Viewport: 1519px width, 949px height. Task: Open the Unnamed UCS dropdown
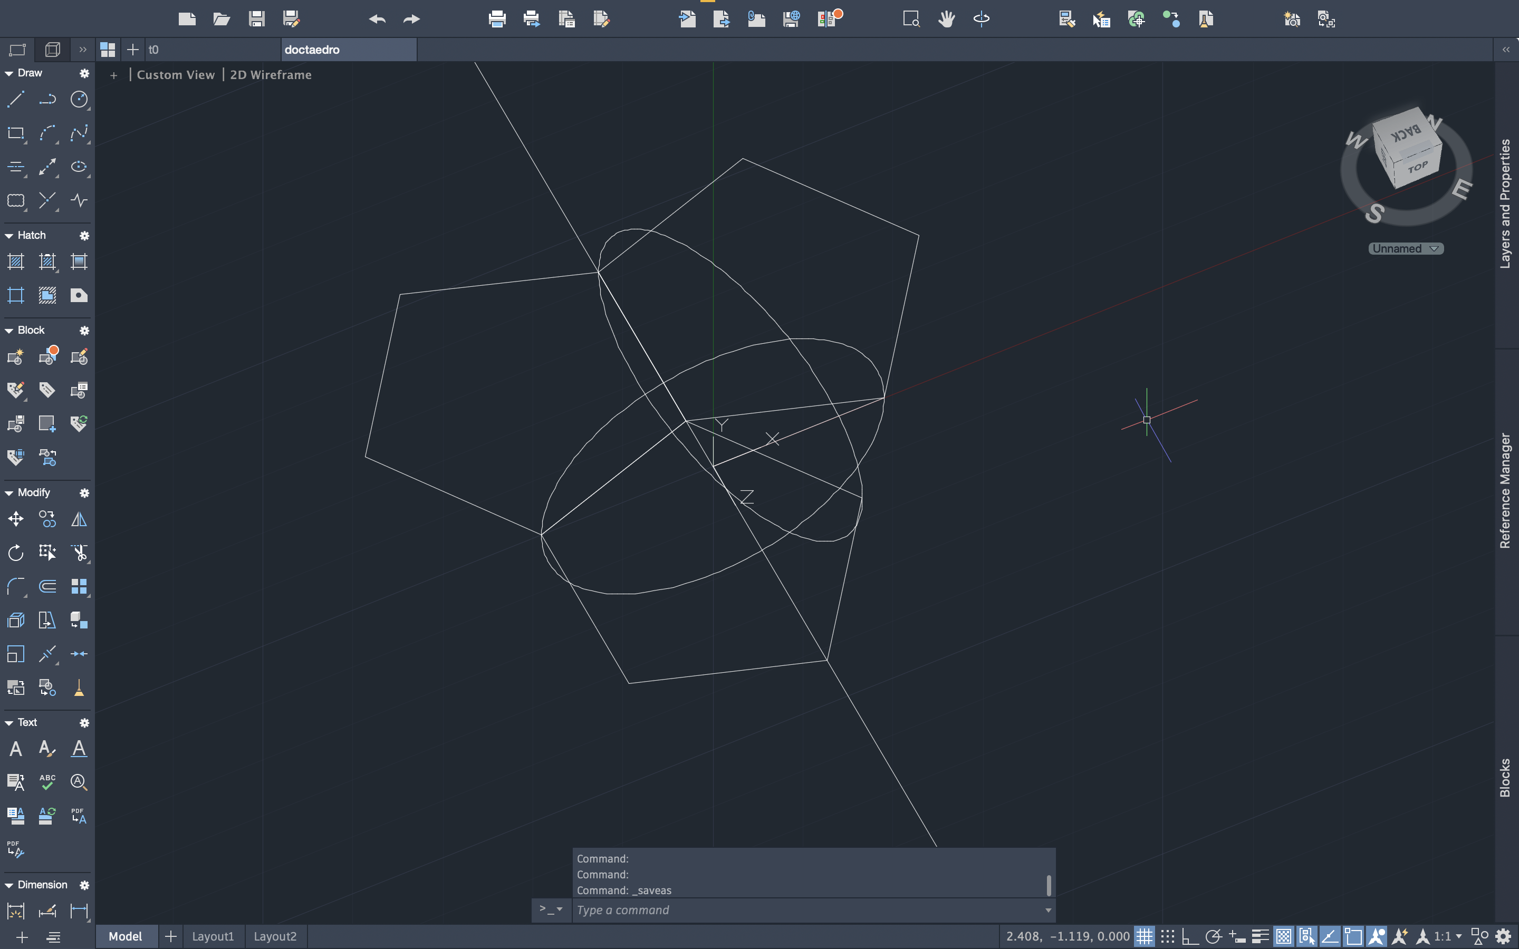click(1406, 248)
